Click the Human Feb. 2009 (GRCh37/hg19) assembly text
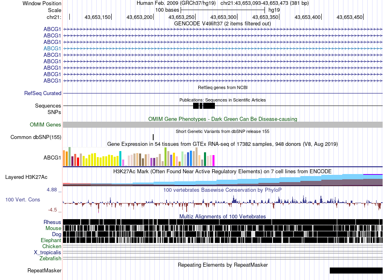 pyautogui.click(x=176, y=3)
